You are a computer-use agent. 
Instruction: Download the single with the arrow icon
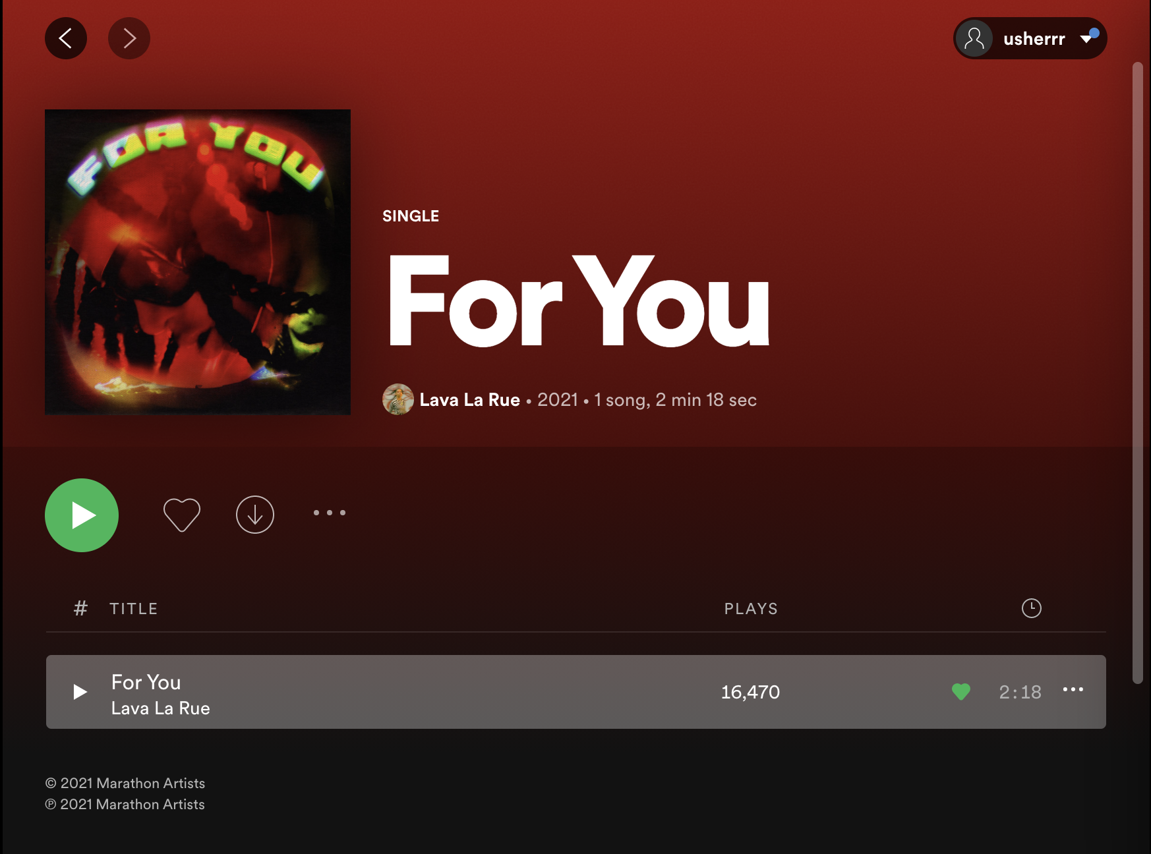[255, 515]
